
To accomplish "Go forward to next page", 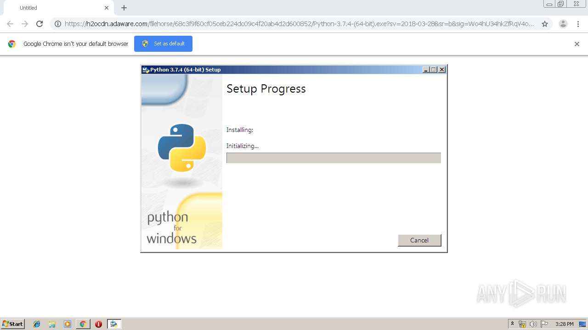I will pyautogui.click(x=25, y=24).
